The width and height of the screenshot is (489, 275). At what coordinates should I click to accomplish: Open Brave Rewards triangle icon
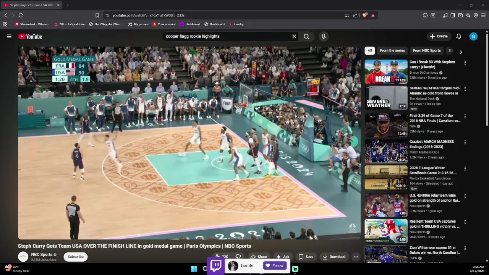pyautogui.click(x=373, y=15)
